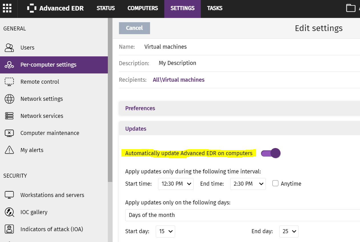This screenshot has height=242, width=360.
Task: Open Indicators of attack (IOA) settings
Action: tap(54, 229)
